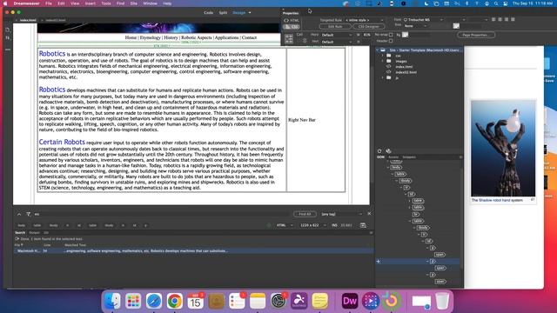
Task: Open the font Size dropdown
Action: (x=415, y=26)
